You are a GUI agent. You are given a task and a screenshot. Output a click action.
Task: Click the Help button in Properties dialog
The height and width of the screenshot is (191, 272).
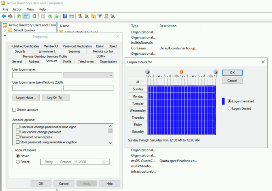pyautogui.click(x=110, y=184)
